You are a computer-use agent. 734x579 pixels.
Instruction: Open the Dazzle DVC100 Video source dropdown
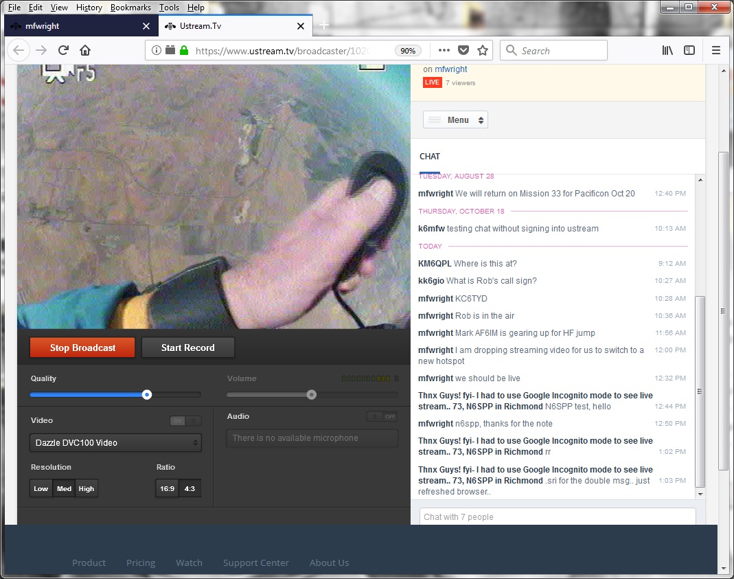[115, 443]
